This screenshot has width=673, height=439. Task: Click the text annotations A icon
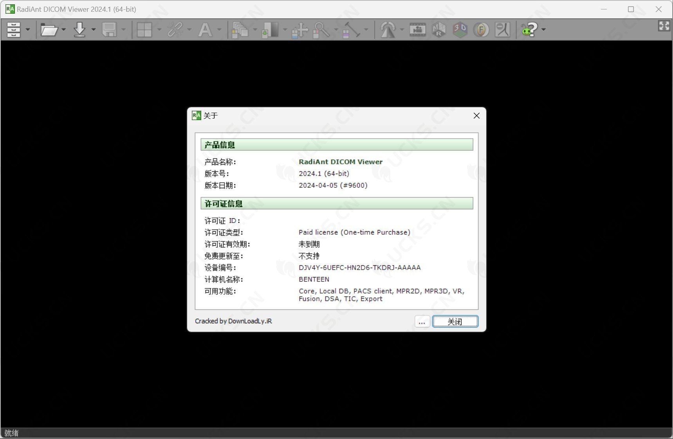[205, 29]
